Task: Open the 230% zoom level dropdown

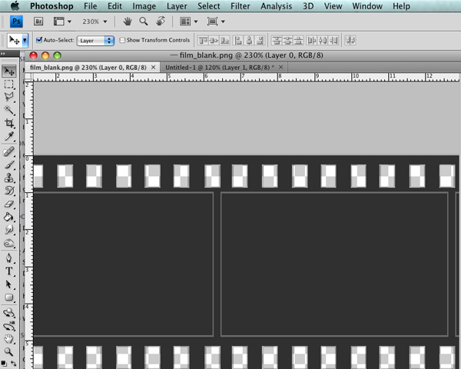Action: pos(95,22)
